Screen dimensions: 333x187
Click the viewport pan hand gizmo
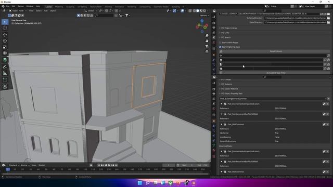click(x=207, y=41)
